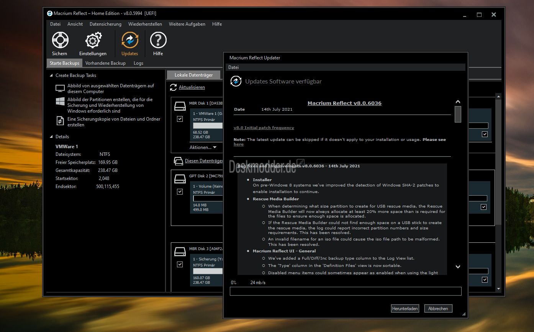Click the download progress bar in Updater
This screenshot has width=534, height=332.
346,291
